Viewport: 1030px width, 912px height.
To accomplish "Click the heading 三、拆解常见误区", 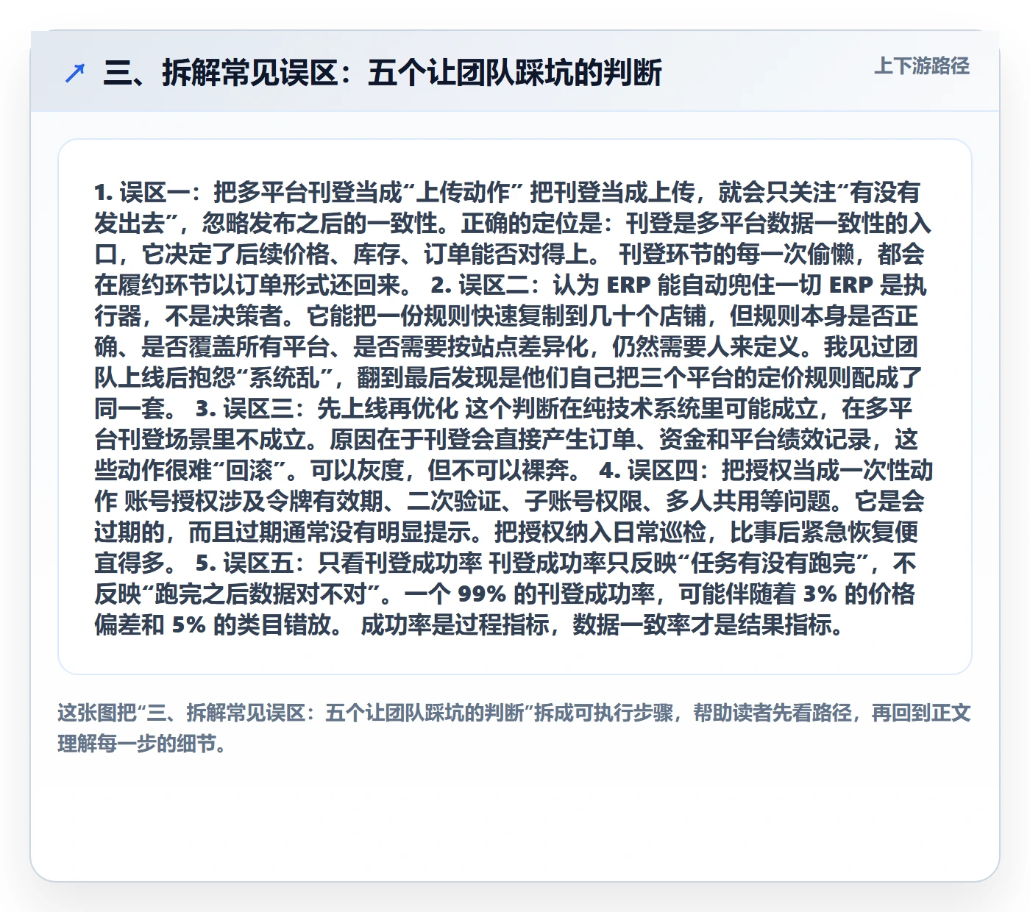I will point(383,73).
